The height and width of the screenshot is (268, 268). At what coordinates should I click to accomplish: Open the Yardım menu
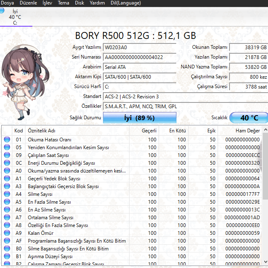(97, 3)
